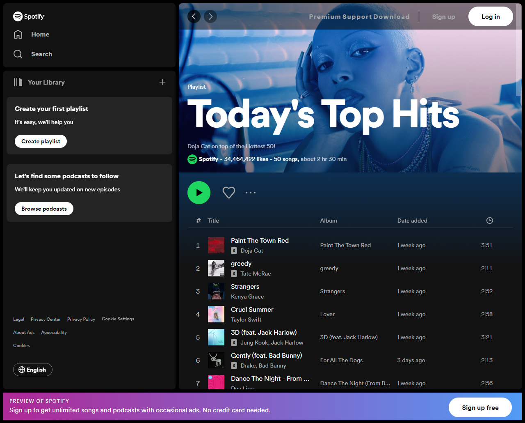525x423 pixels.
Task: Click the Search magnifier icon
Action: click(x=18, y=54)
